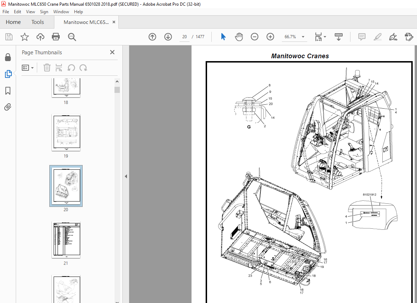Click part number 81021912 label

pos(369,195)
